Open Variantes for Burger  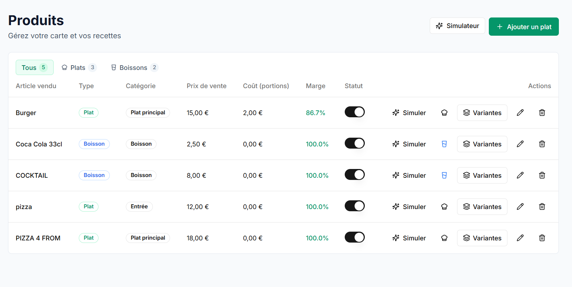coord(482,113)
